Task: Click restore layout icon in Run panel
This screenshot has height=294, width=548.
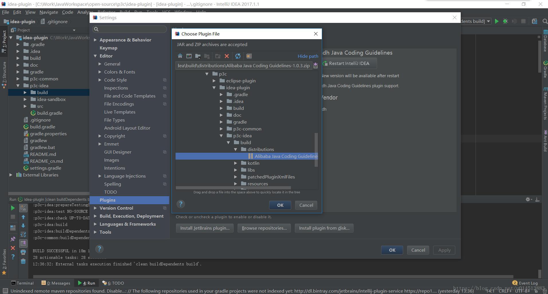Action: [537, 199]
